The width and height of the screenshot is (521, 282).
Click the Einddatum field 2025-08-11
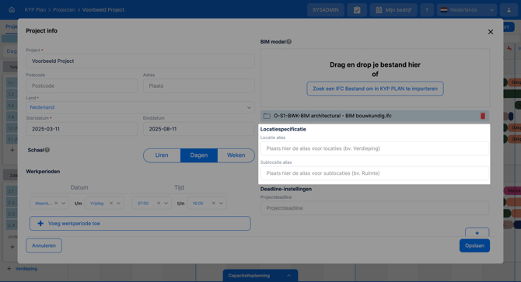point(199,129)
